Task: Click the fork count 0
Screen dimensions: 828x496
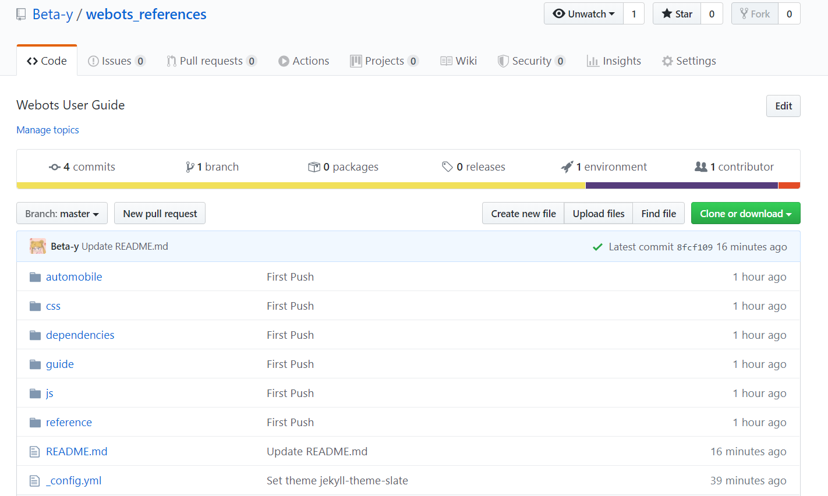Action: pos(789,14)
